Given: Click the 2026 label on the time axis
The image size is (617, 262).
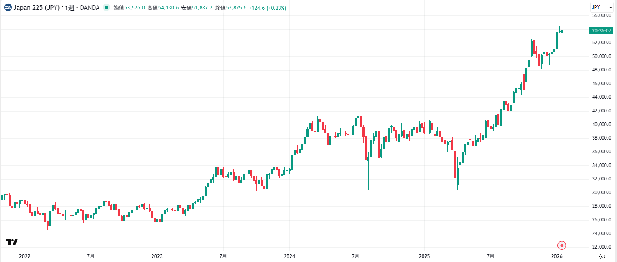Looking at the screenshot, I should click(557, 256).
